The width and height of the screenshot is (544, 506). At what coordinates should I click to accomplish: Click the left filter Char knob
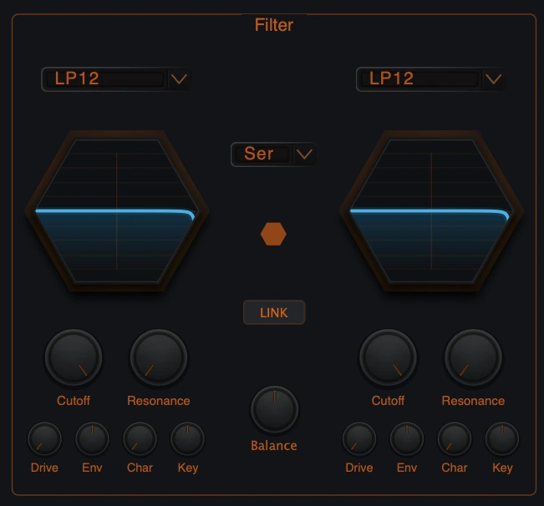pyautogui.click(x=140, y=438)
